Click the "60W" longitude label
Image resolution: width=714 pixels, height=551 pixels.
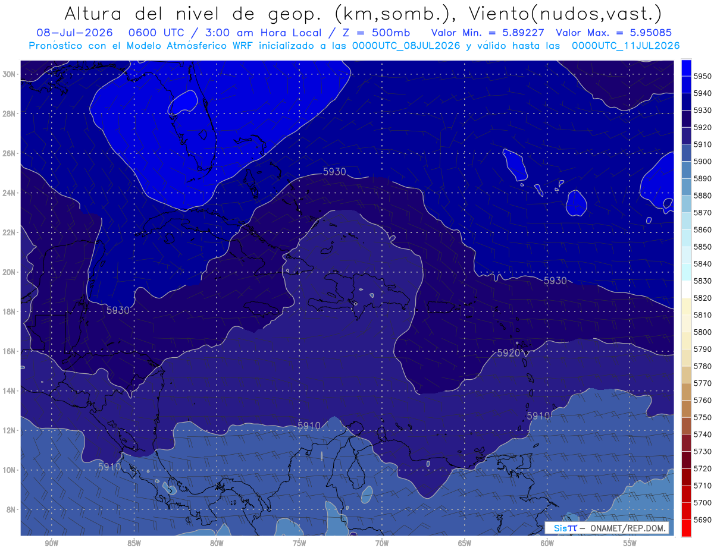pyautogui.click(x=547, y=543)
